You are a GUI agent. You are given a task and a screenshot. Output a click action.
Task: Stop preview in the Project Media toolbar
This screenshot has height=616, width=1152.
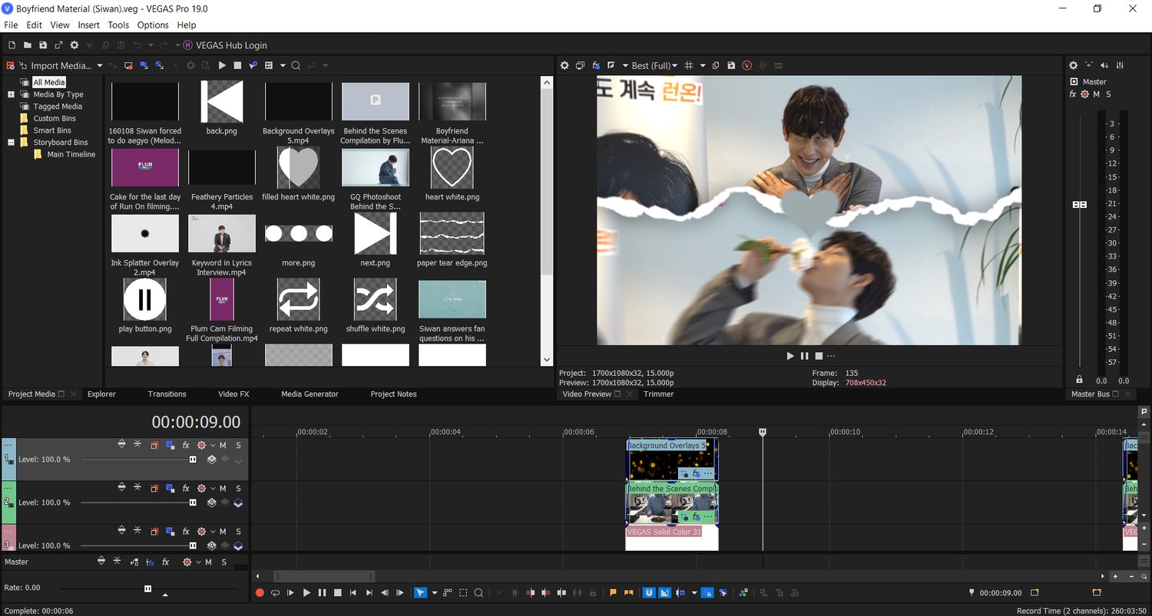pyautogui.click(x=237, y=65)
